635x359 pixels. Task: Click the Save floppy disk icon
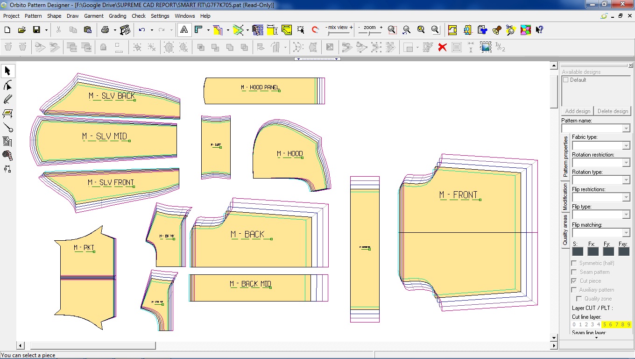tap(36, 30)
